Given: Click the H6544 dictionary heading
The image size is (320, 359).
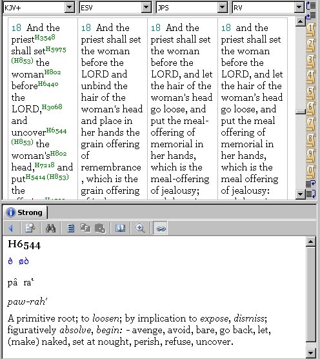Looking at the screenshot, I should point(25,245).
